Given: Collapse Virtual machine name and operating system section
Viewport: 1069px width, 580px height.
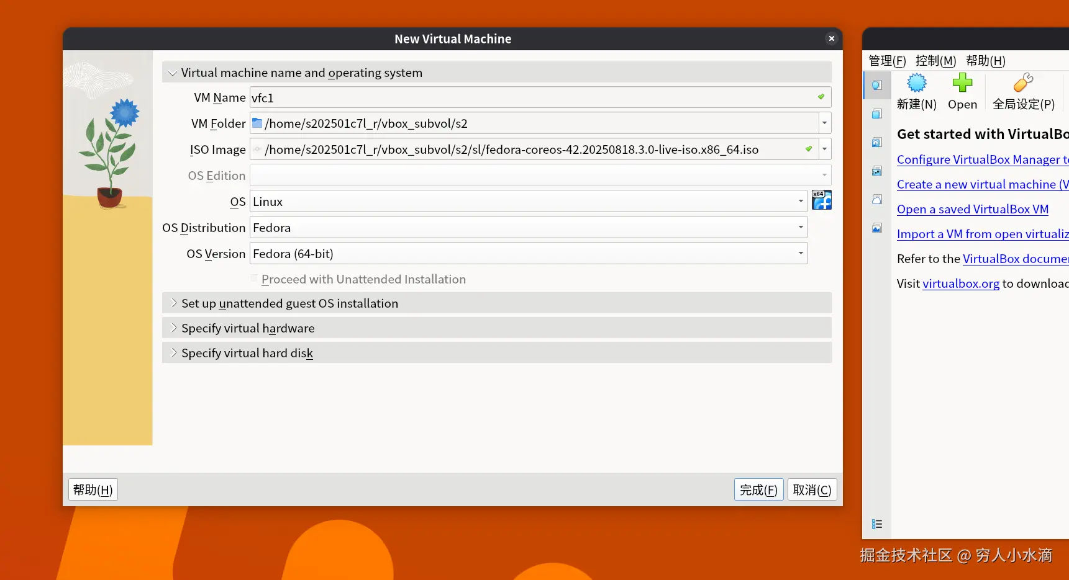Looking at the screenshot, I should tap(173, 73).
